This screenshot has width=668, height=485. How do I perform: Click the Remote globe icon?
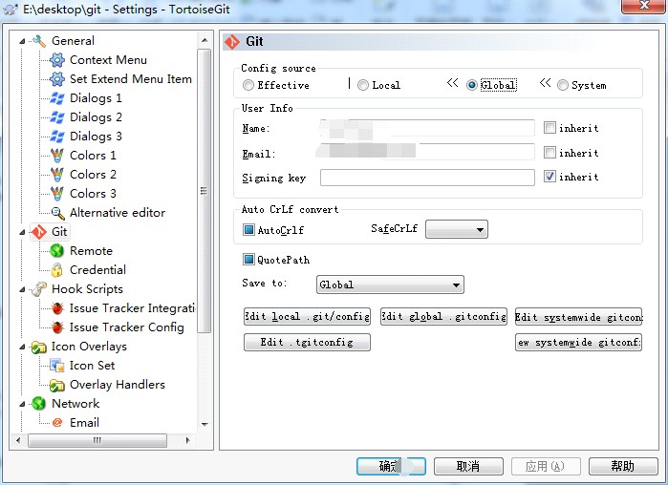pos(57,251)
